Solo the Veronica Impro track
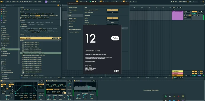Image resolution: width=205 pixels, height=101 pixels. tap(199, 12)
